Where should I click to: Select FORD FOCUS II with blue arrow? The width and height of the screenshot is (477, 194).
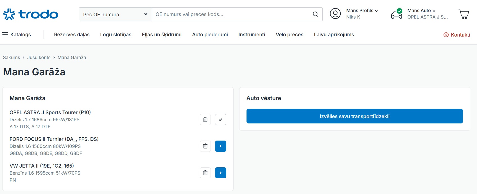coord(220,146)
